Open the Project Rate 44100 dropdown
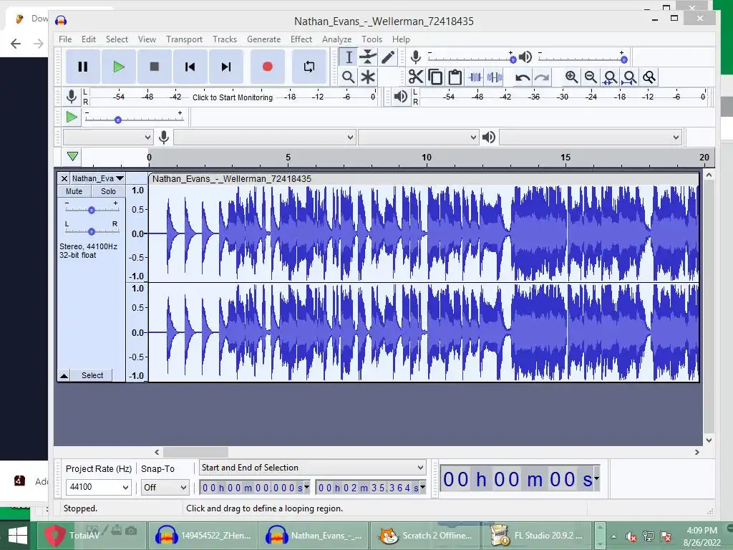Image resolution: width=733 pixels, height=550 pixels. 98,487
